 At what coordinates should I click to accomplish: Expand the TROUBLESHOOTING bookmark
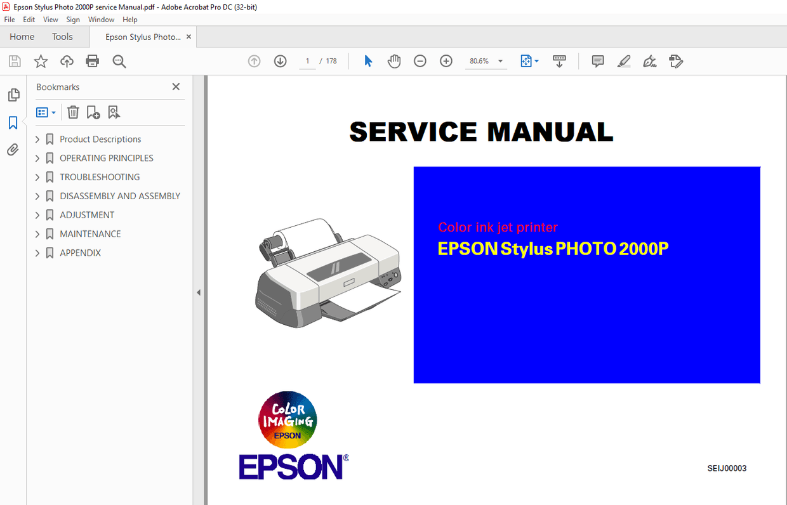(x=37, y=177)
